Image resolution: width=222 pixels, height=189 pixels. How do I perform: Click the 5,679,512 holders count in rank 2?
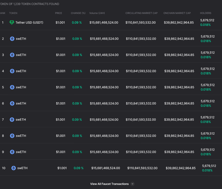point(208,36)
